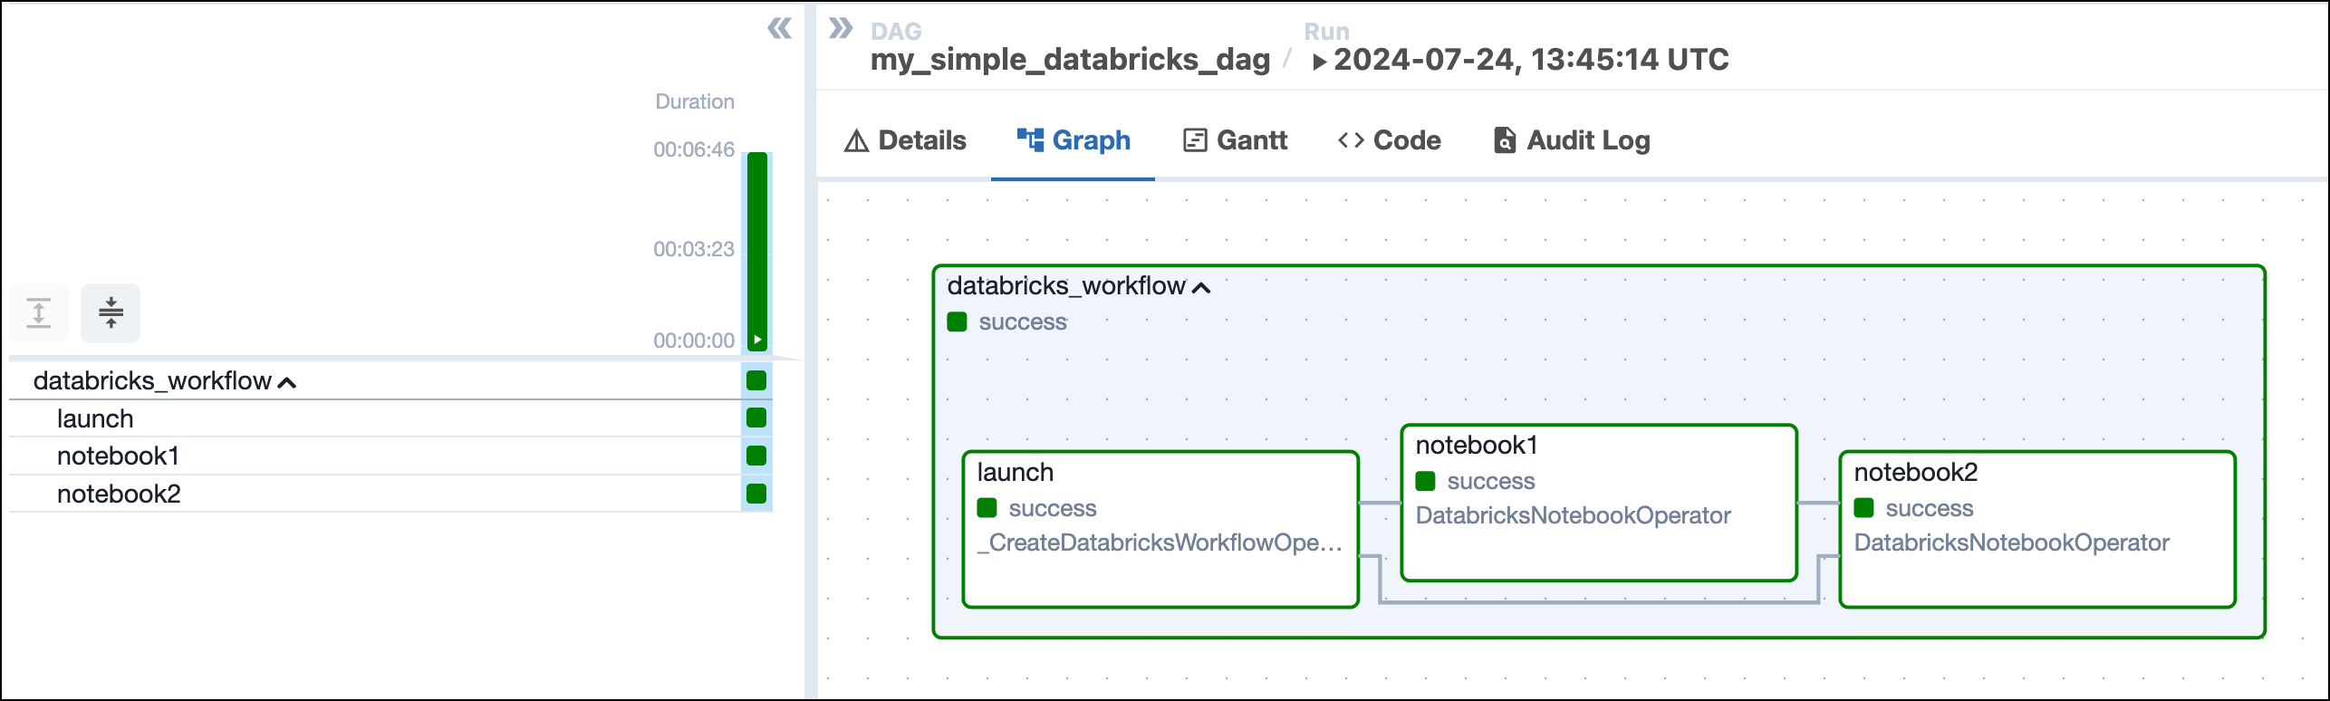Select the Graph tab
Viewport: 2330px width, 701px height.
[1074, 140]
